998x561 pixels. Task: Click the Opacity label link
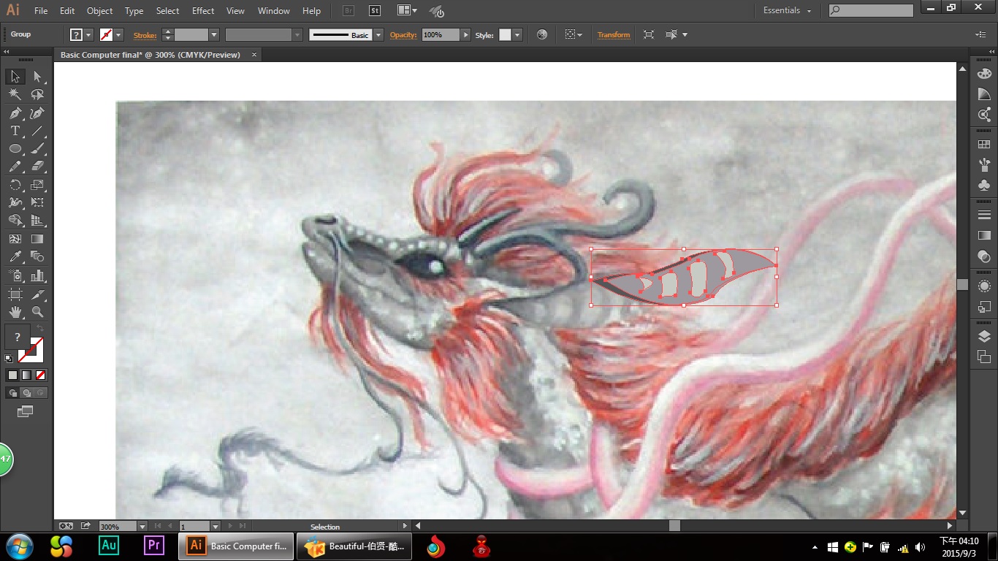click(403, 34)
